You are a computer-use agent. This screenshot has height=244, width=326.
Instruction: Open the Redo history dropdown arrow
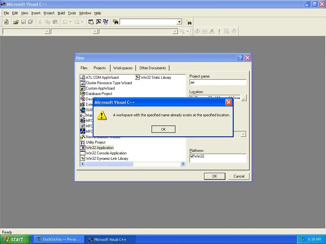click(82, 22)
